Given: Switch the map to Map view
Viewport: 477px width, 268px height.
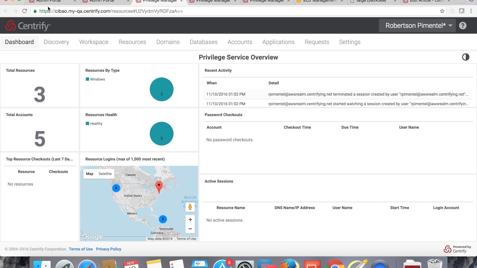Looking at the screenshot, I should 90,174.
